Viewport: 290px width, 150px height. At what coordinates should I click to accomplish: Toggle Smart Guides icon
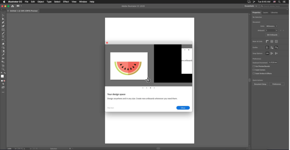[276, 47]
